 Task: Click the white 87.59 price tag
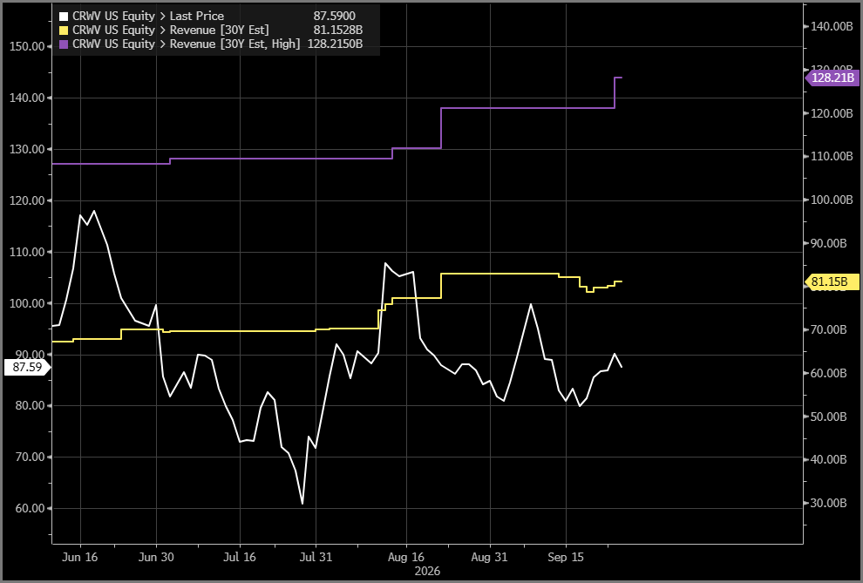pos(26,367)
